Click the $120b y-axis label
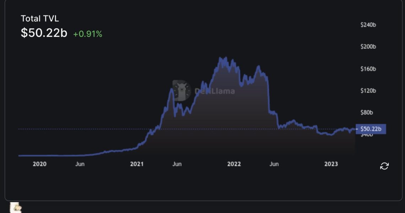Viewport: 405px width, 213px height. coord(368,91)
